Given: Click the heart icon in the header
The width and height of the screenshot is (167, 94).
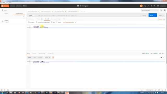Looking at the screenshot, I should (154, 6).
